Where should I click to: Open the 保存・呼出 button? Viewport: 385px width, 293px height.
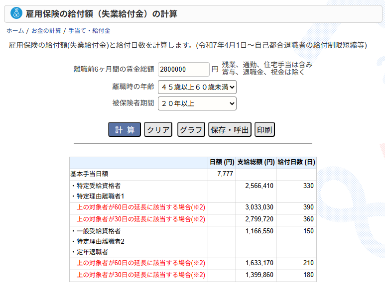coord(230,130)
